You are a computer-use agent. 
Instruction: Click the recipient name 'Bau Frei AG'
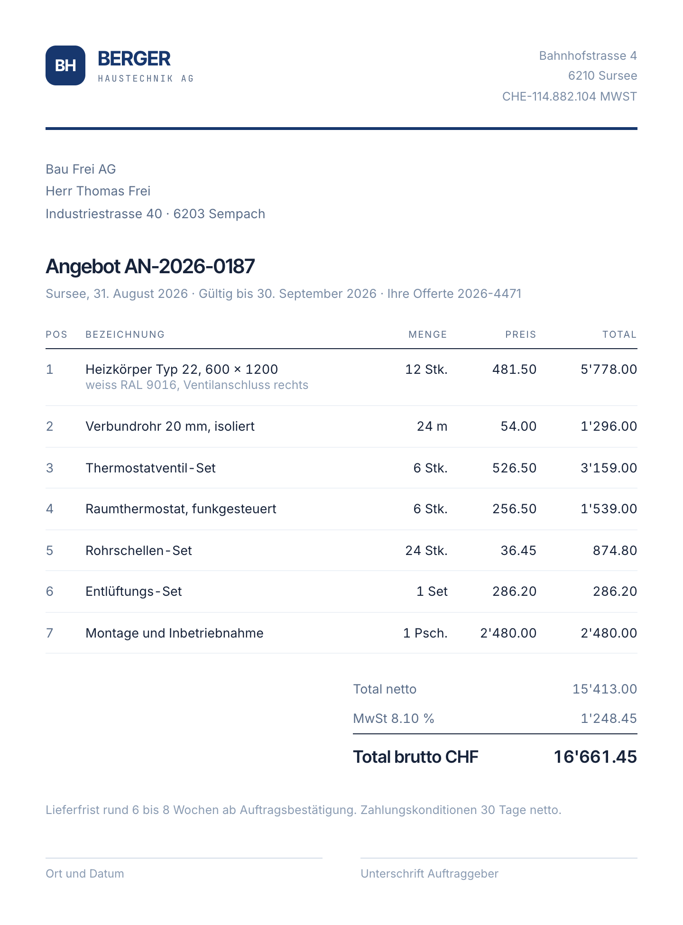(x=81, y=169)
